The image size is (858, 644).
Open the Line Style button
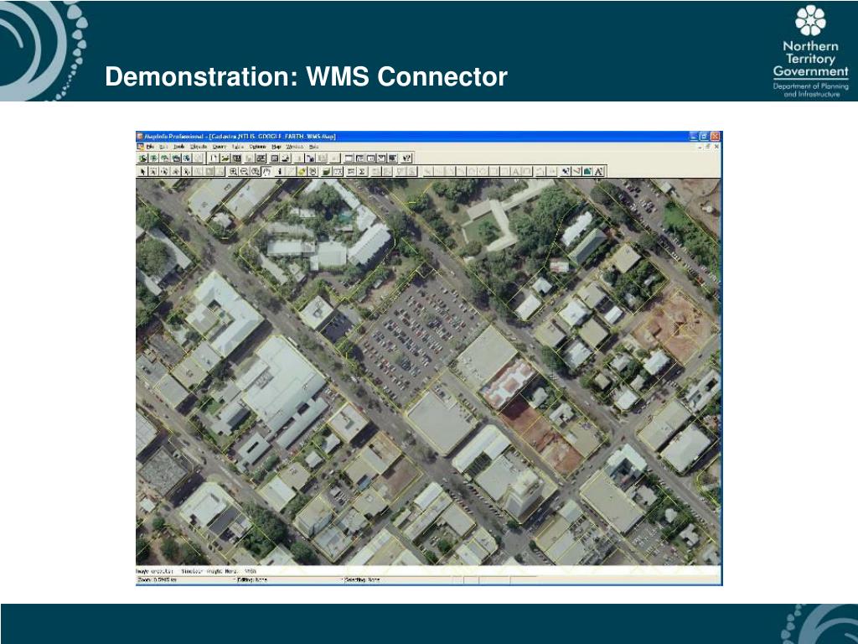[x=576, y=171]
